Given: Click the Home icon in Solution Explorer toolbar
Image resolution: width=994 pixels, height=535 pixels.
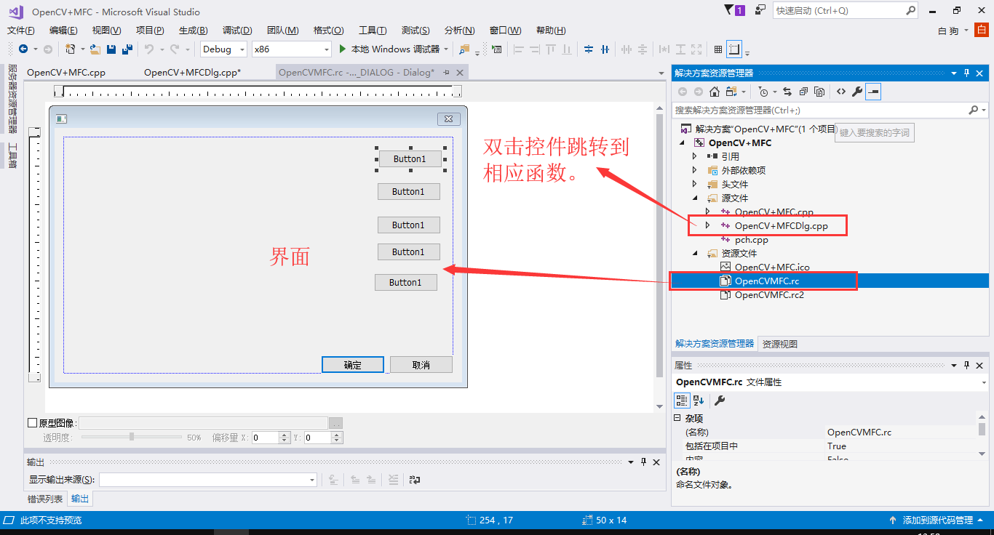Looking at the screenshot, I should click(715, 92).
